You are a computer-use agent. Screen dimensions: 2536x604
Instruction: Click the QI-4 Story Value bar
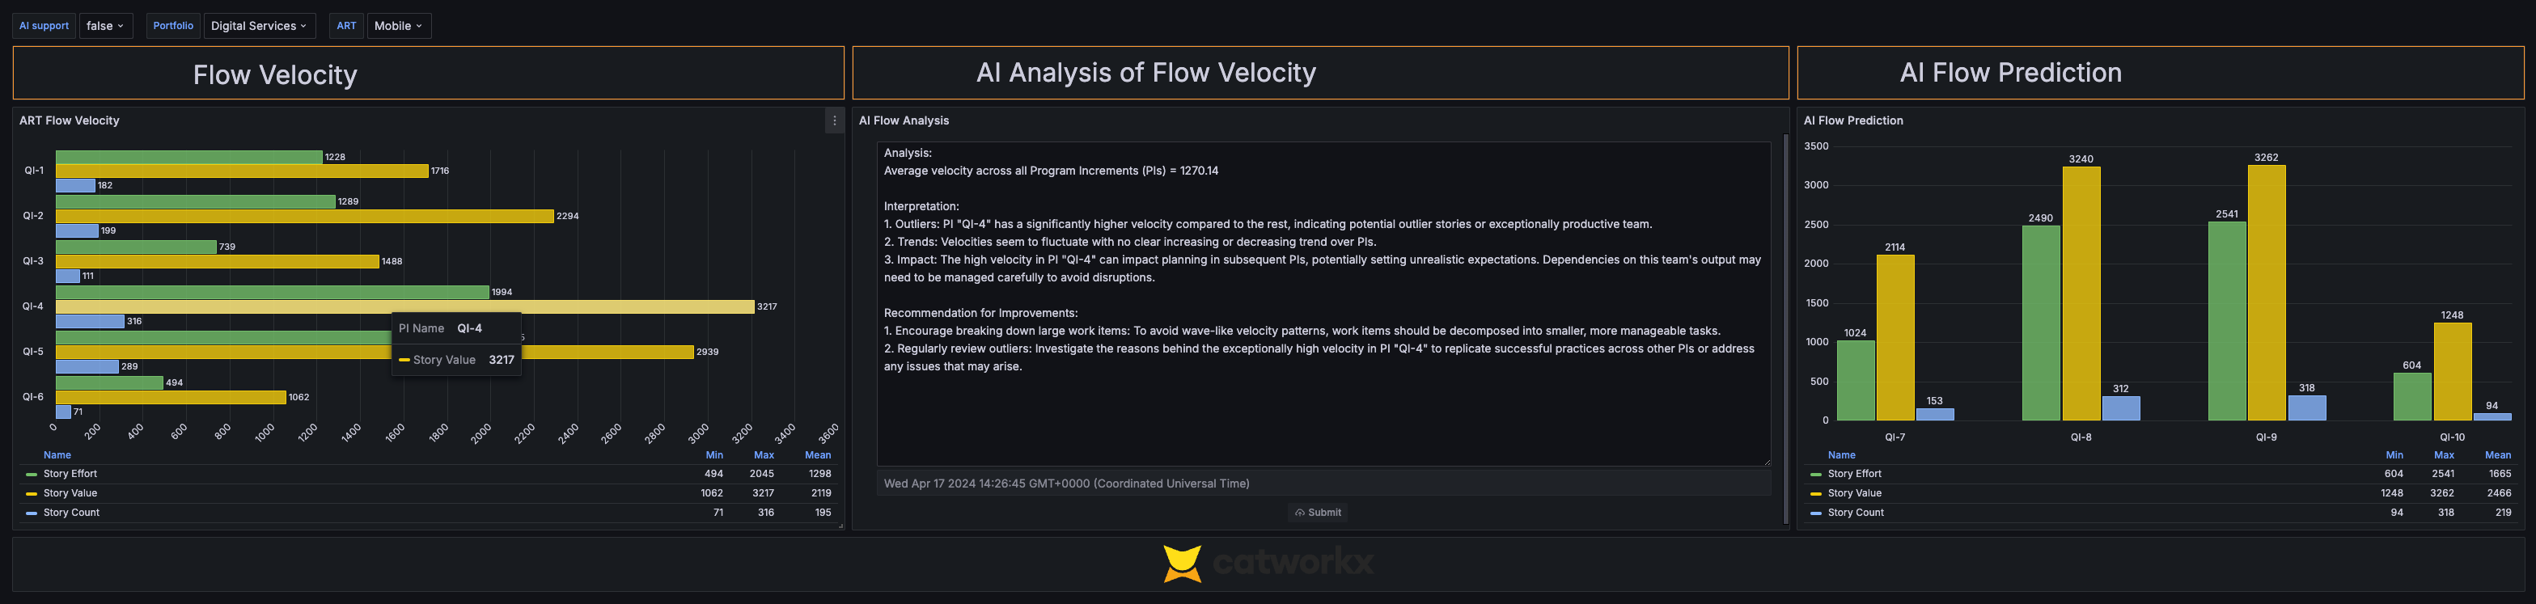tap(404, 307)
